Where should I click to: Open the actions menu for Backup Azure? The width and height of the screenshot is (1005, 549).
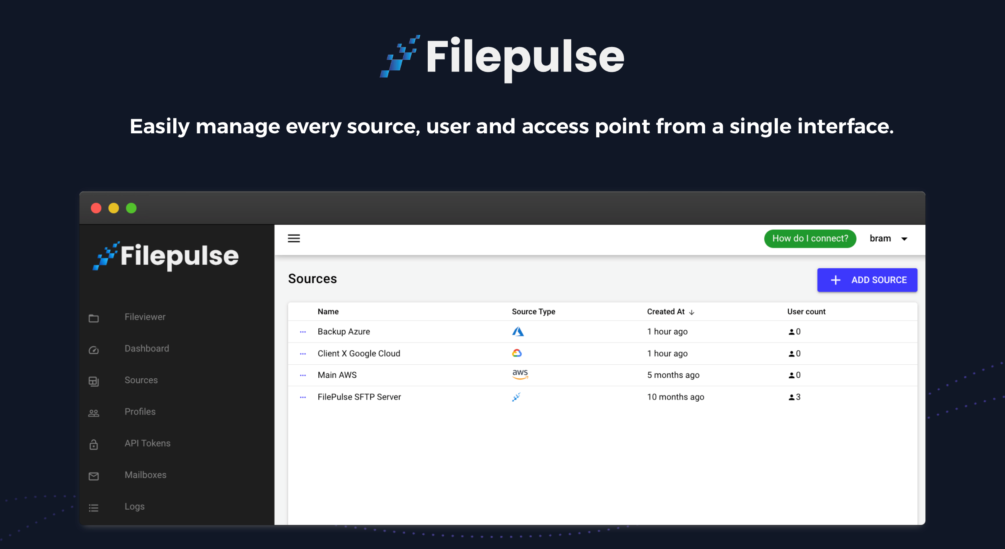pos(302,331)
